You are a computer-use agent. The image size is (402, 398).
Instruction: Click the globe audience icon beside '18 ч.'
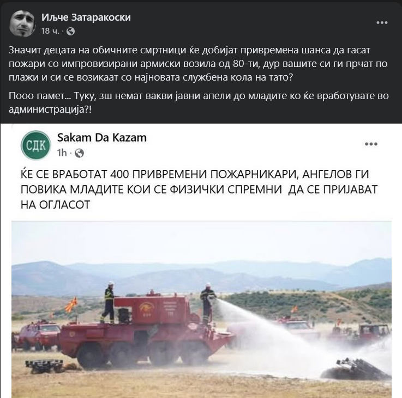(x=70, y=31)
